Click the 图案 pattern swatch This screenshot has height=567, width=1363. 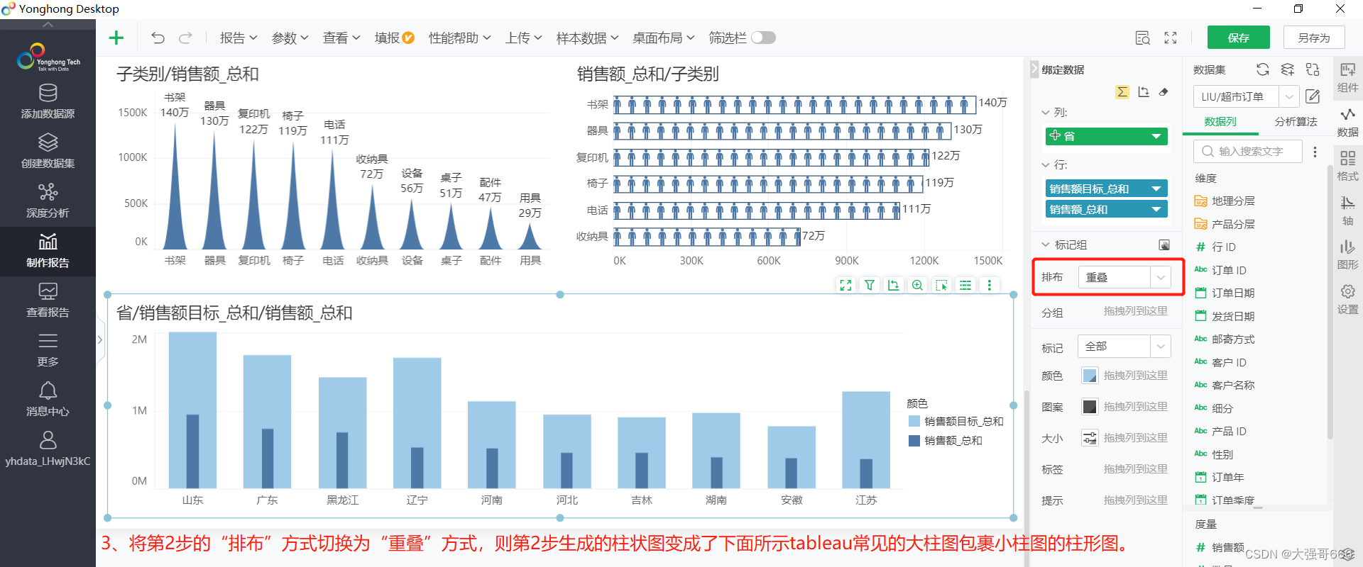(1090, 407)
